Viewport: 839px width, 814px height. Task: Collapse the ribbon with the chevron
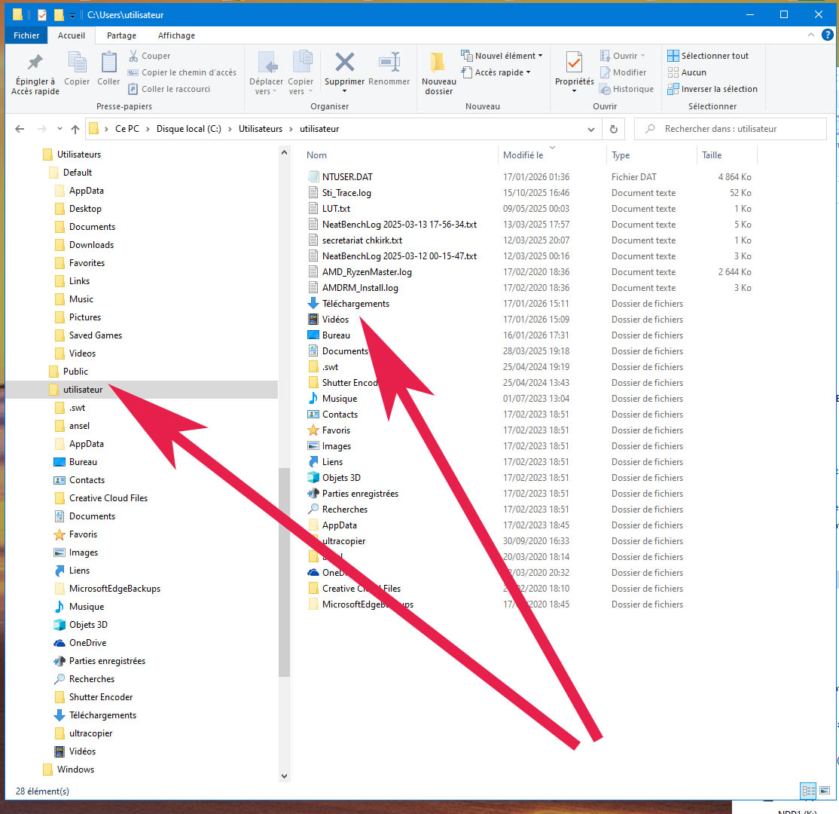click(810, 35)
